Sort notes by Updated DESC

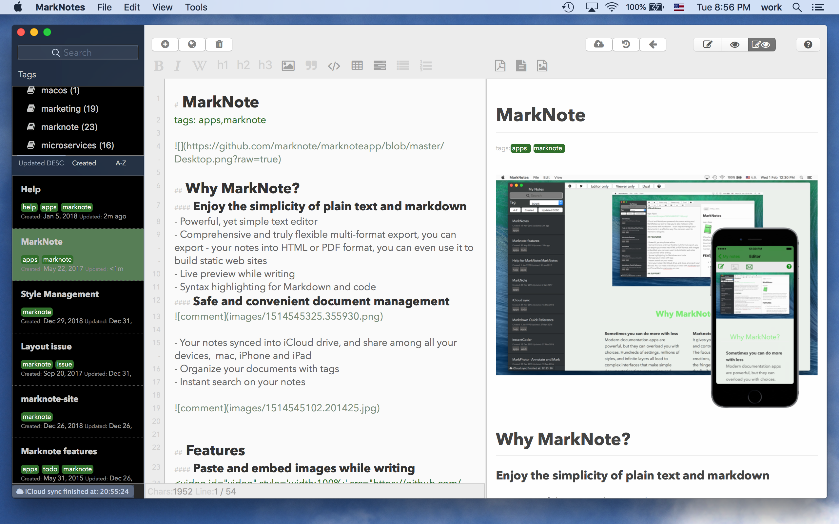click(x=41, y=163)
